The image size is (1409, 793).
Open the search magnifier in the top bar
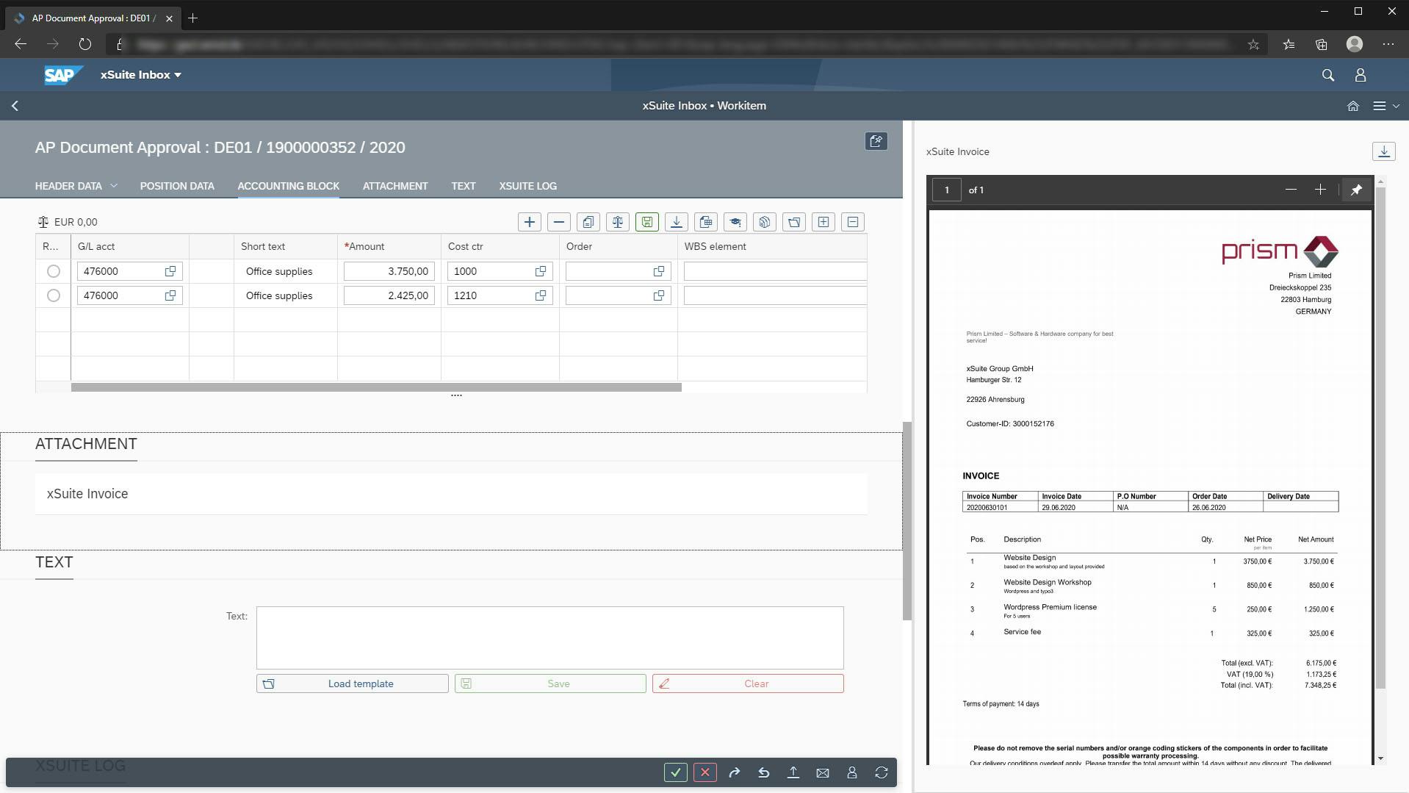1329,74
